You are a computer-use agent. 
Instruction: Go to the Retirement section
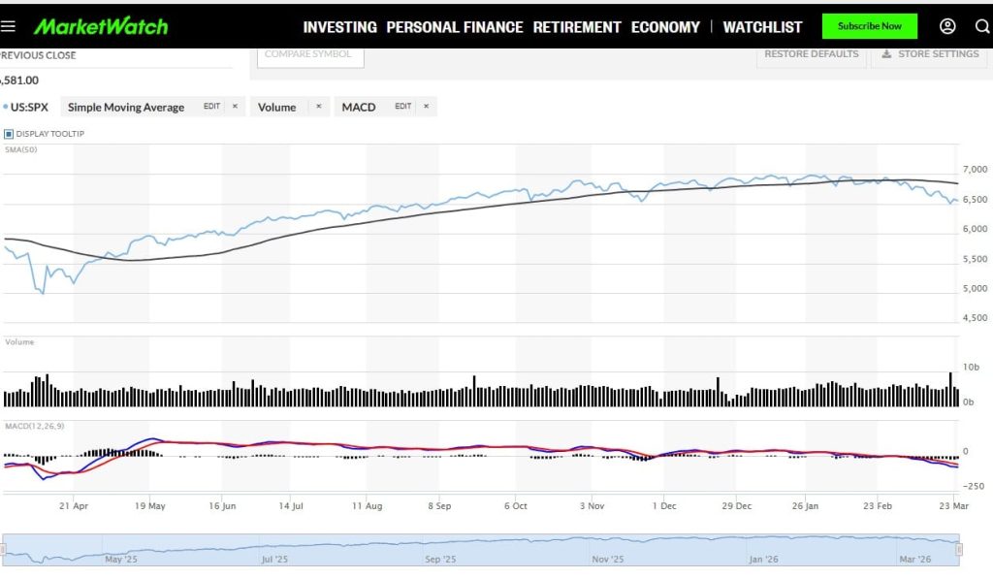pyautogui.click(x=576, y=27)
